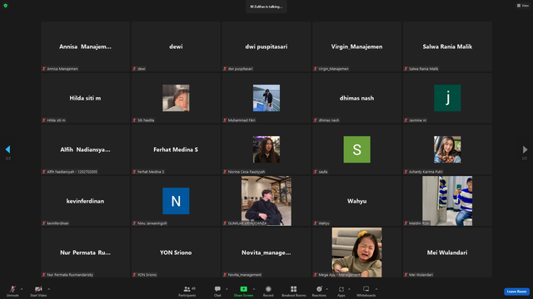The image size is (533, 299).
Task: Unmute the microphone
Action: click(x=12, y=291)
